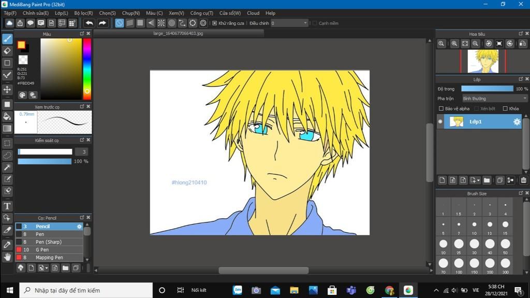Select the rectangular Selection tool
This screenshot has width=530, height=298.
click(7, 143)
